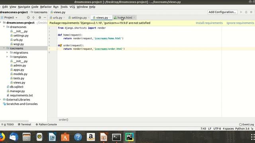Screen dimensions: 255x143
Task: Click Install requirements link
Action: [209, 23]
